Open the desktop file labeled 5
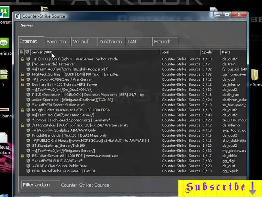This screenshot has width=262, height=197. (4, 74)
